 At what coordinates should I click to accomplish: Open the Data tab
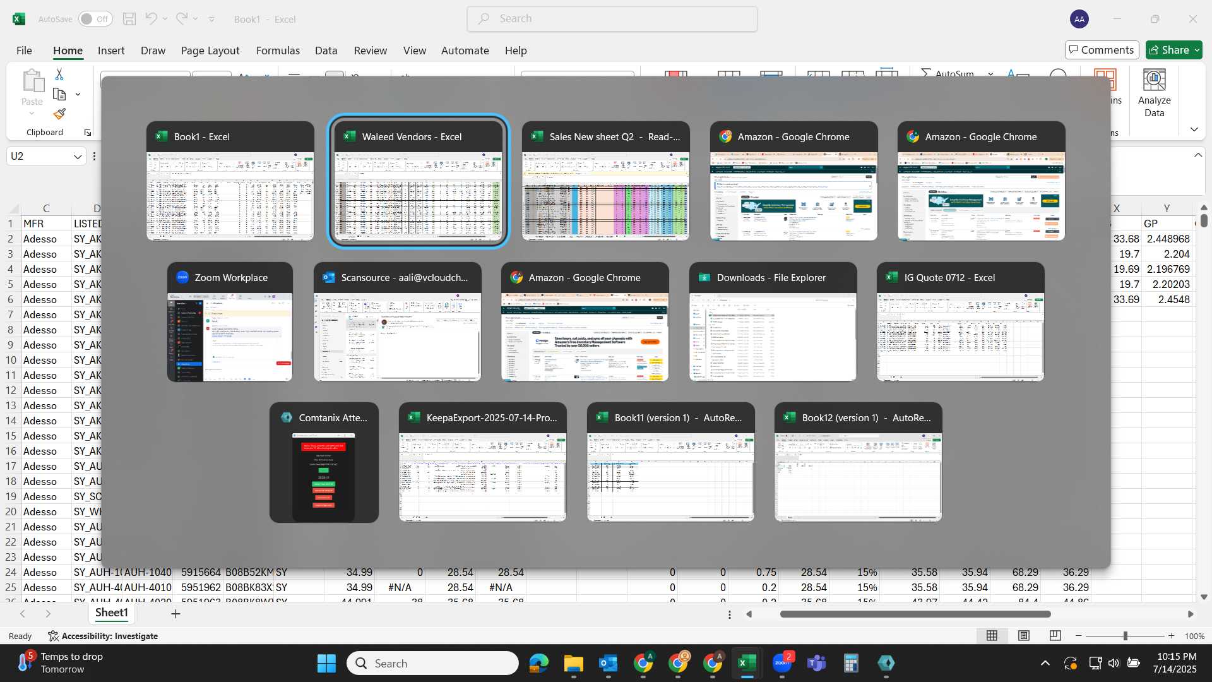326,51
